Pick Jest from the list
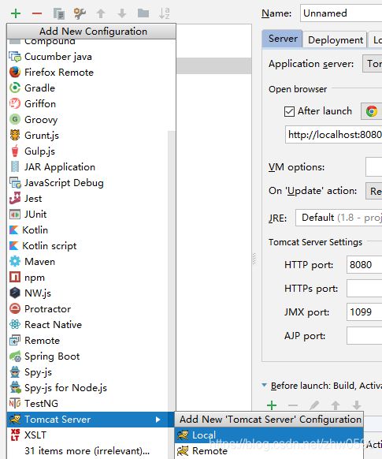This screenshot has width=382, height=459. coord(87,199)
